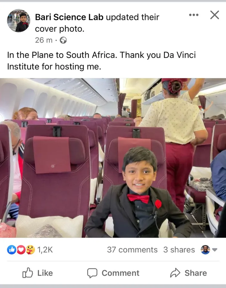Click the small profile avatar near shares
The image size is (226, 288).
(205, 250)
